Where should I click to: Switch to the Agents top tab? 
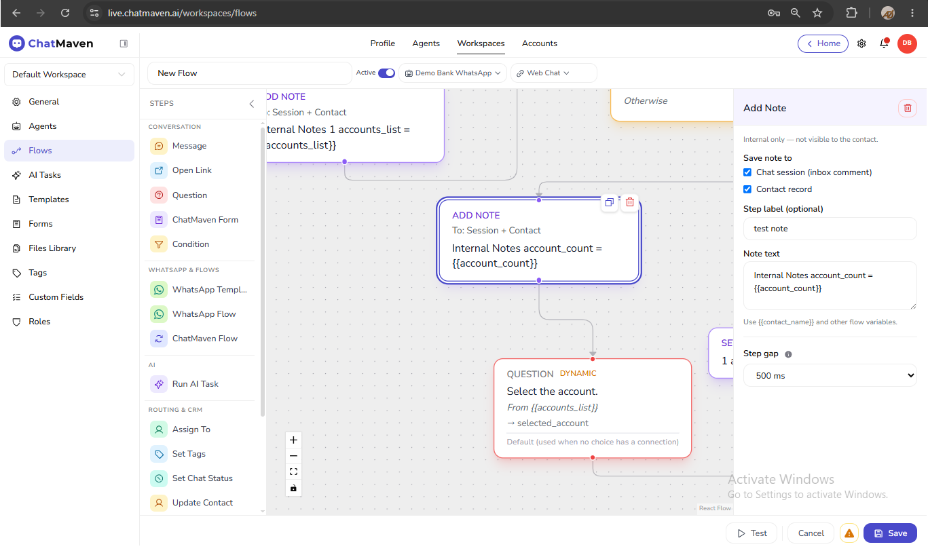(x=426, y=43)
